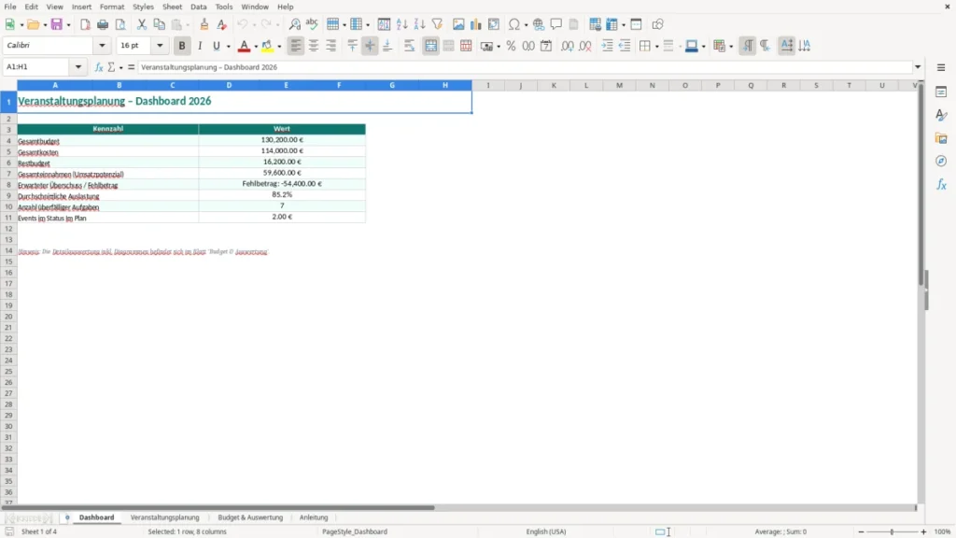
Task: Click the yellow highlighting color swatch
Action: coord(267,46)
